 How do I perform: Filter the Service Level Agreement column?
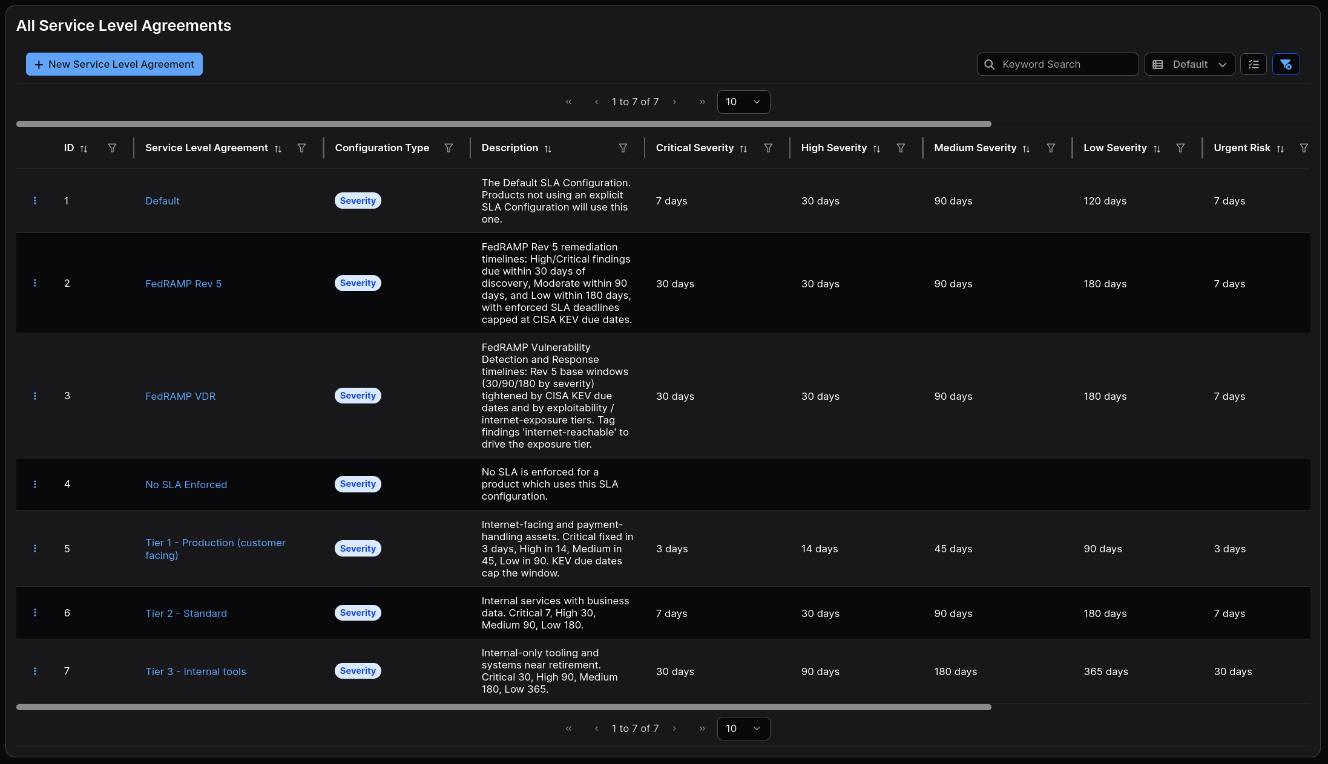tap(301, 148)
